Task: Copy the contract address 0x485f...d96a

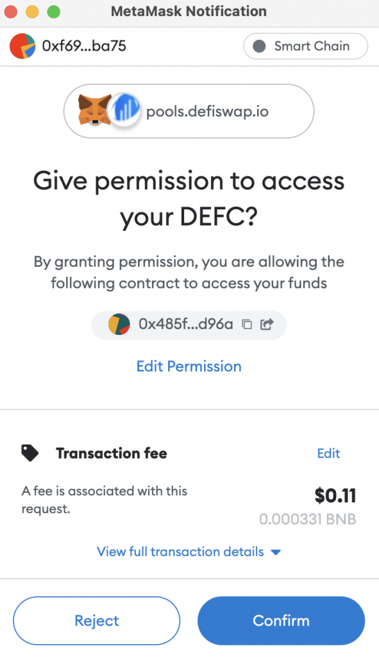Action: point(247,324)
